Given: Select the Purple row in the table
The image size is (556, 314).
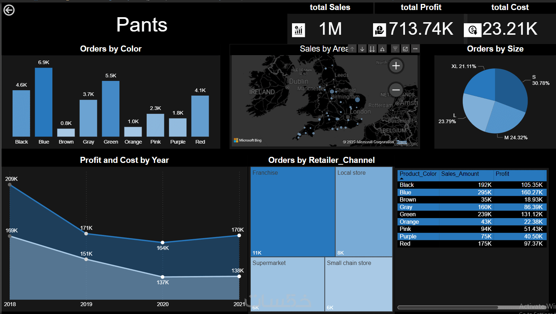Looking at the screenshot, I should pos(472,236).
